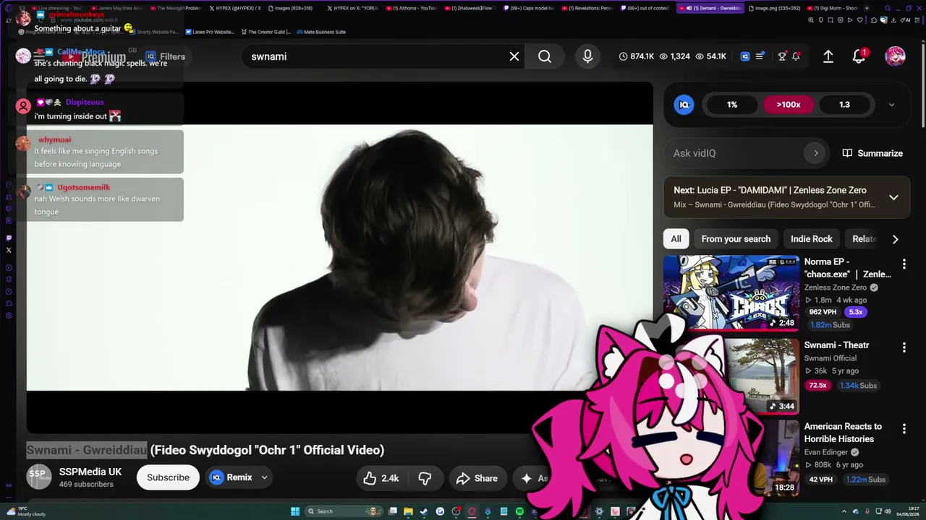
Task: Click the round blue vidIQ panel logo
Action: (684, 105)
